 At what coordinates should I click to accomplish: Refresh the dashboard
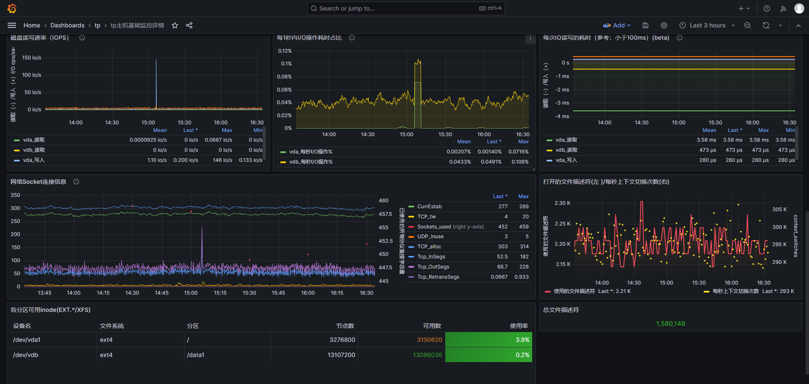pos(766,25)
